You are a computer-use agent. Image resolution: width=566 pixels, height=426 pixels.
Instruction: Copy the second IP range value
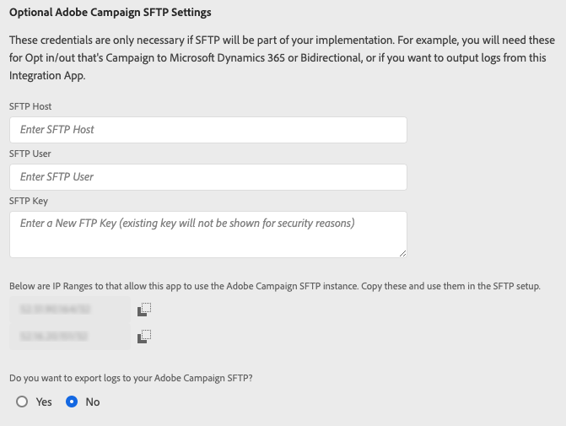pos(143,337)
